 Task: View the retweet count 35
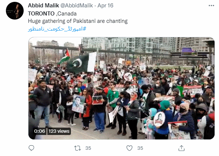coord(88,148)
